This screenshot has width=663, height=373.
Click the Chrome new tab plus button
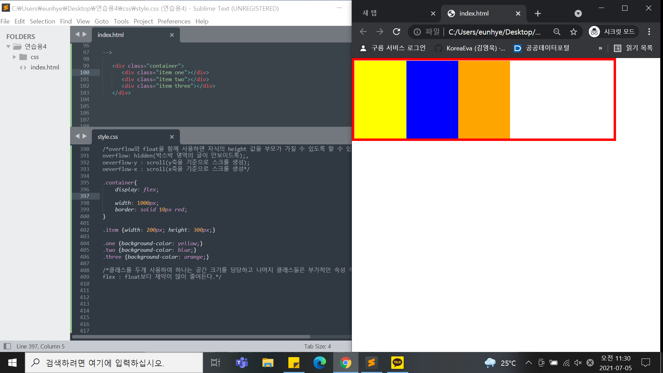click(x=538, y=13)
